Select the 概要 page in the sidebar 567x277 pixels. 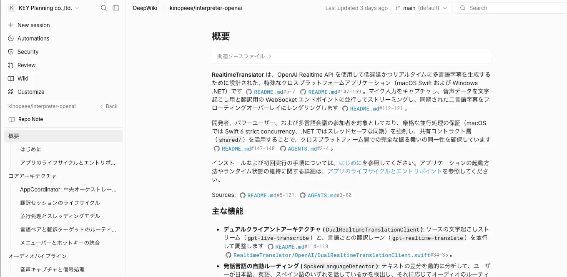pyautogui.click(x=63, y=136)
